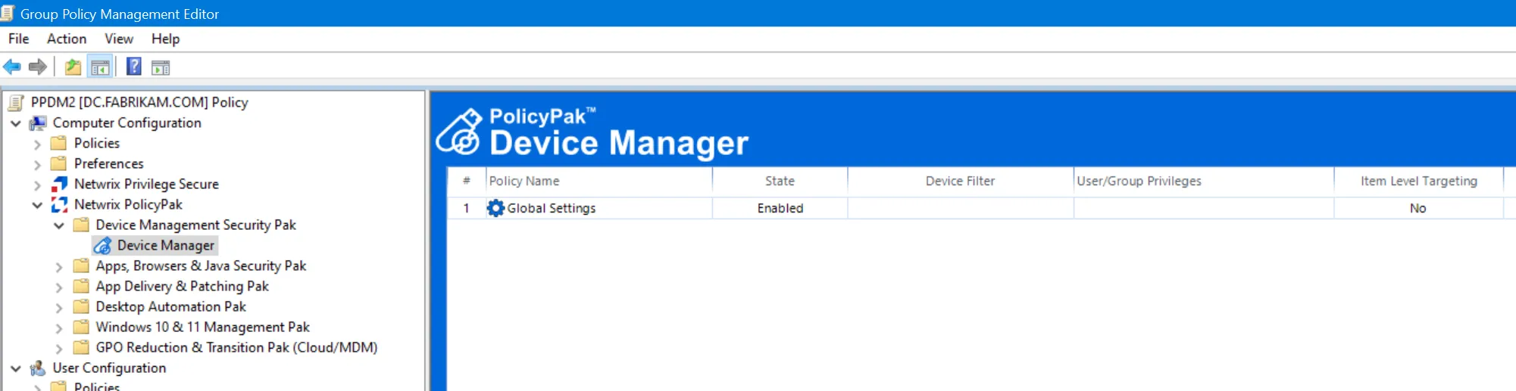Sort by State column header
This screenshot has height=391, width=1516.
click(x=780, y=181)
